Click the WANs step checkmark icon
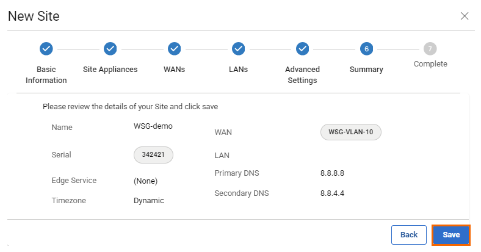 coord(174,49)
